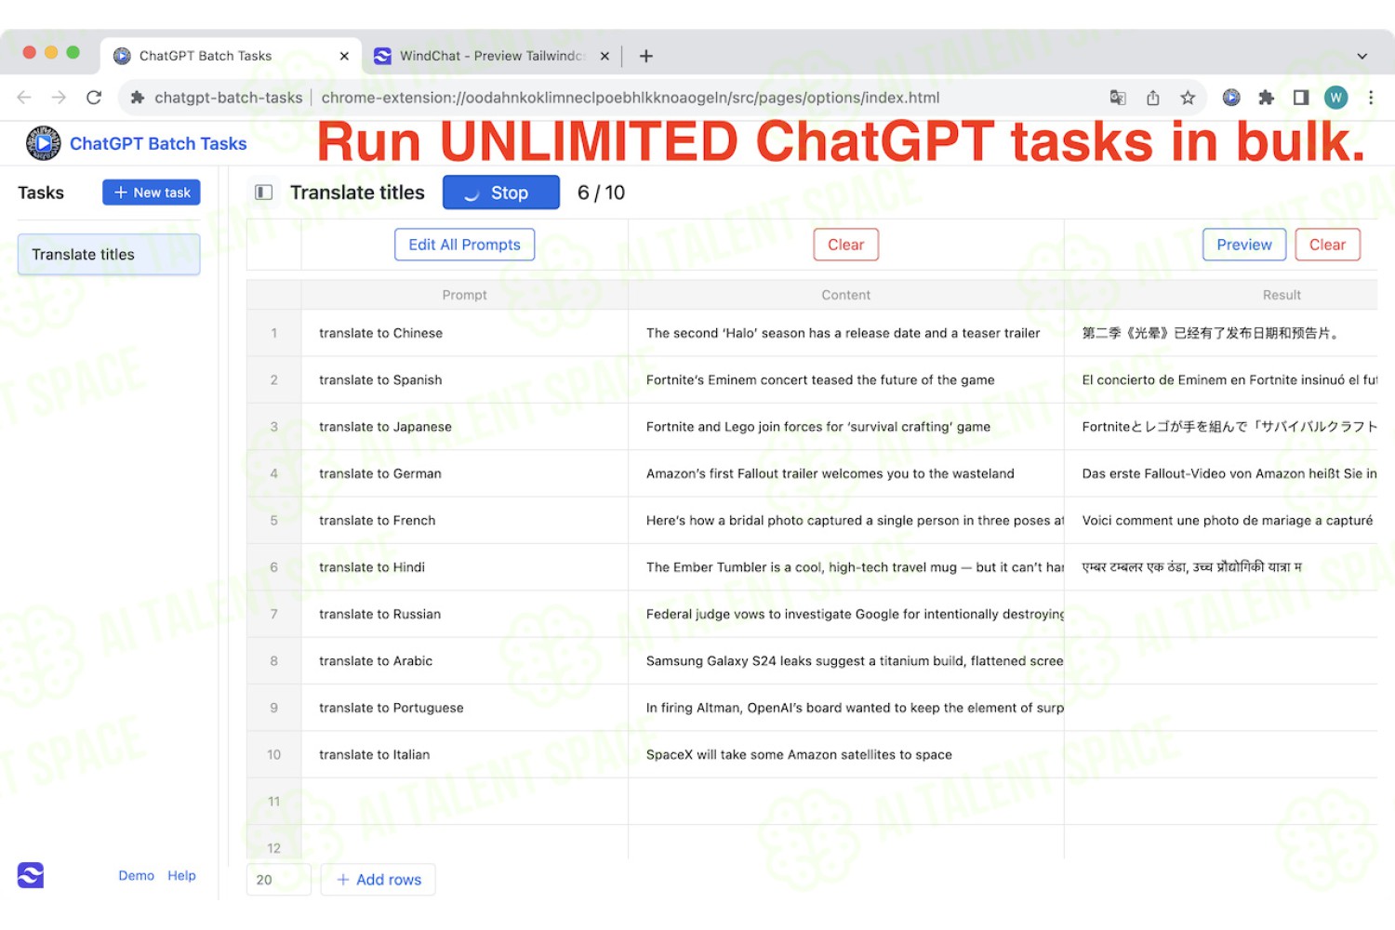
Task: Click the Halo season content cell
Action: click(846, 333)
